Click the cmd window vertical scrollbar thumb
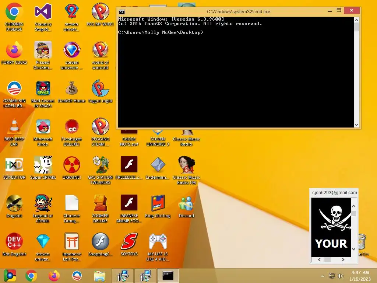Screen dimensions: 377x283 point(356,27)
